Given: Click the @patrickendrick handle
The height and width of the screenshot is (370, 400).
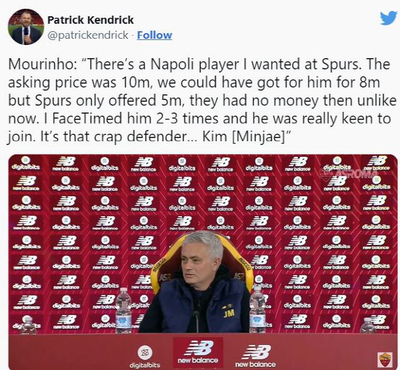Looking at the screenshot, I should (89, 35).
